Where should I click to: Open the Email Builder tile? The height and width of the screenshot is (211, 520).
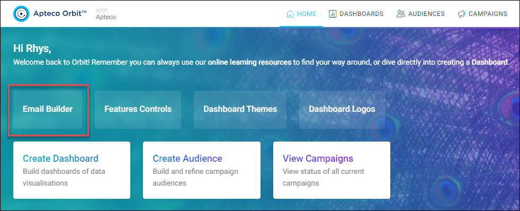pyautogui.click(x=48, y=110)
